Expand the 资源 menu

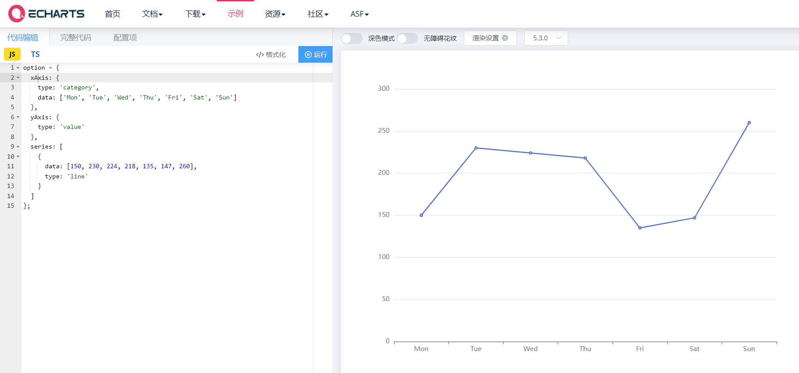(x=275, y=14)
